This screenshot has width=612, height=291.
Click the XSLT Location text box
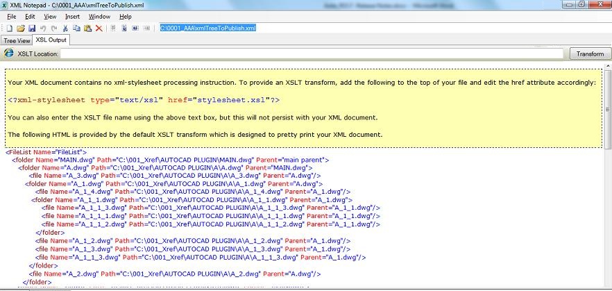pyautogui.click(x=312, y=53)
